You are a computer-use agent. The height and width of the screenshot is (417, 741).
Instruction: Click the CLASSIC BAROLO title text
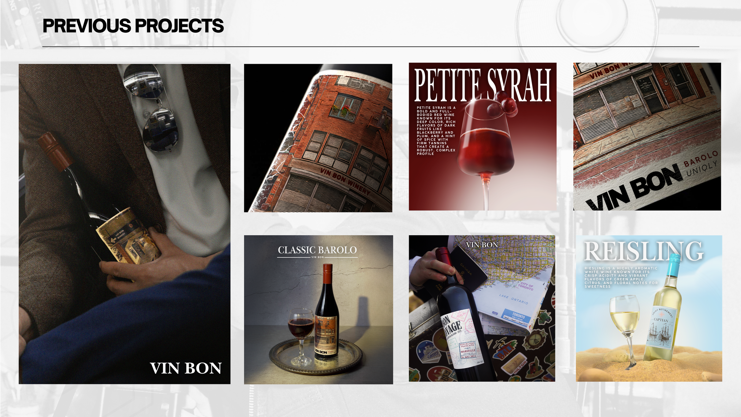[317, 250]
